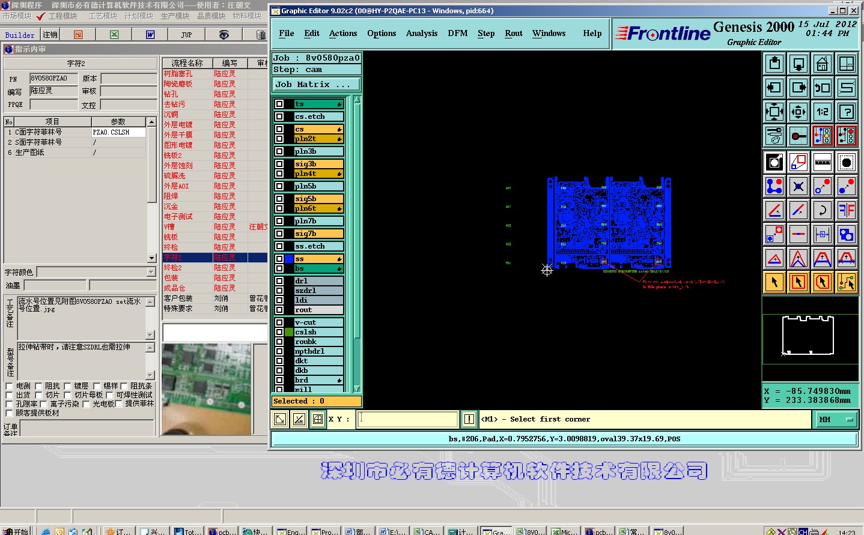
Task: Click the green Excel icon in toolbar
Action: tap(114, 35)
